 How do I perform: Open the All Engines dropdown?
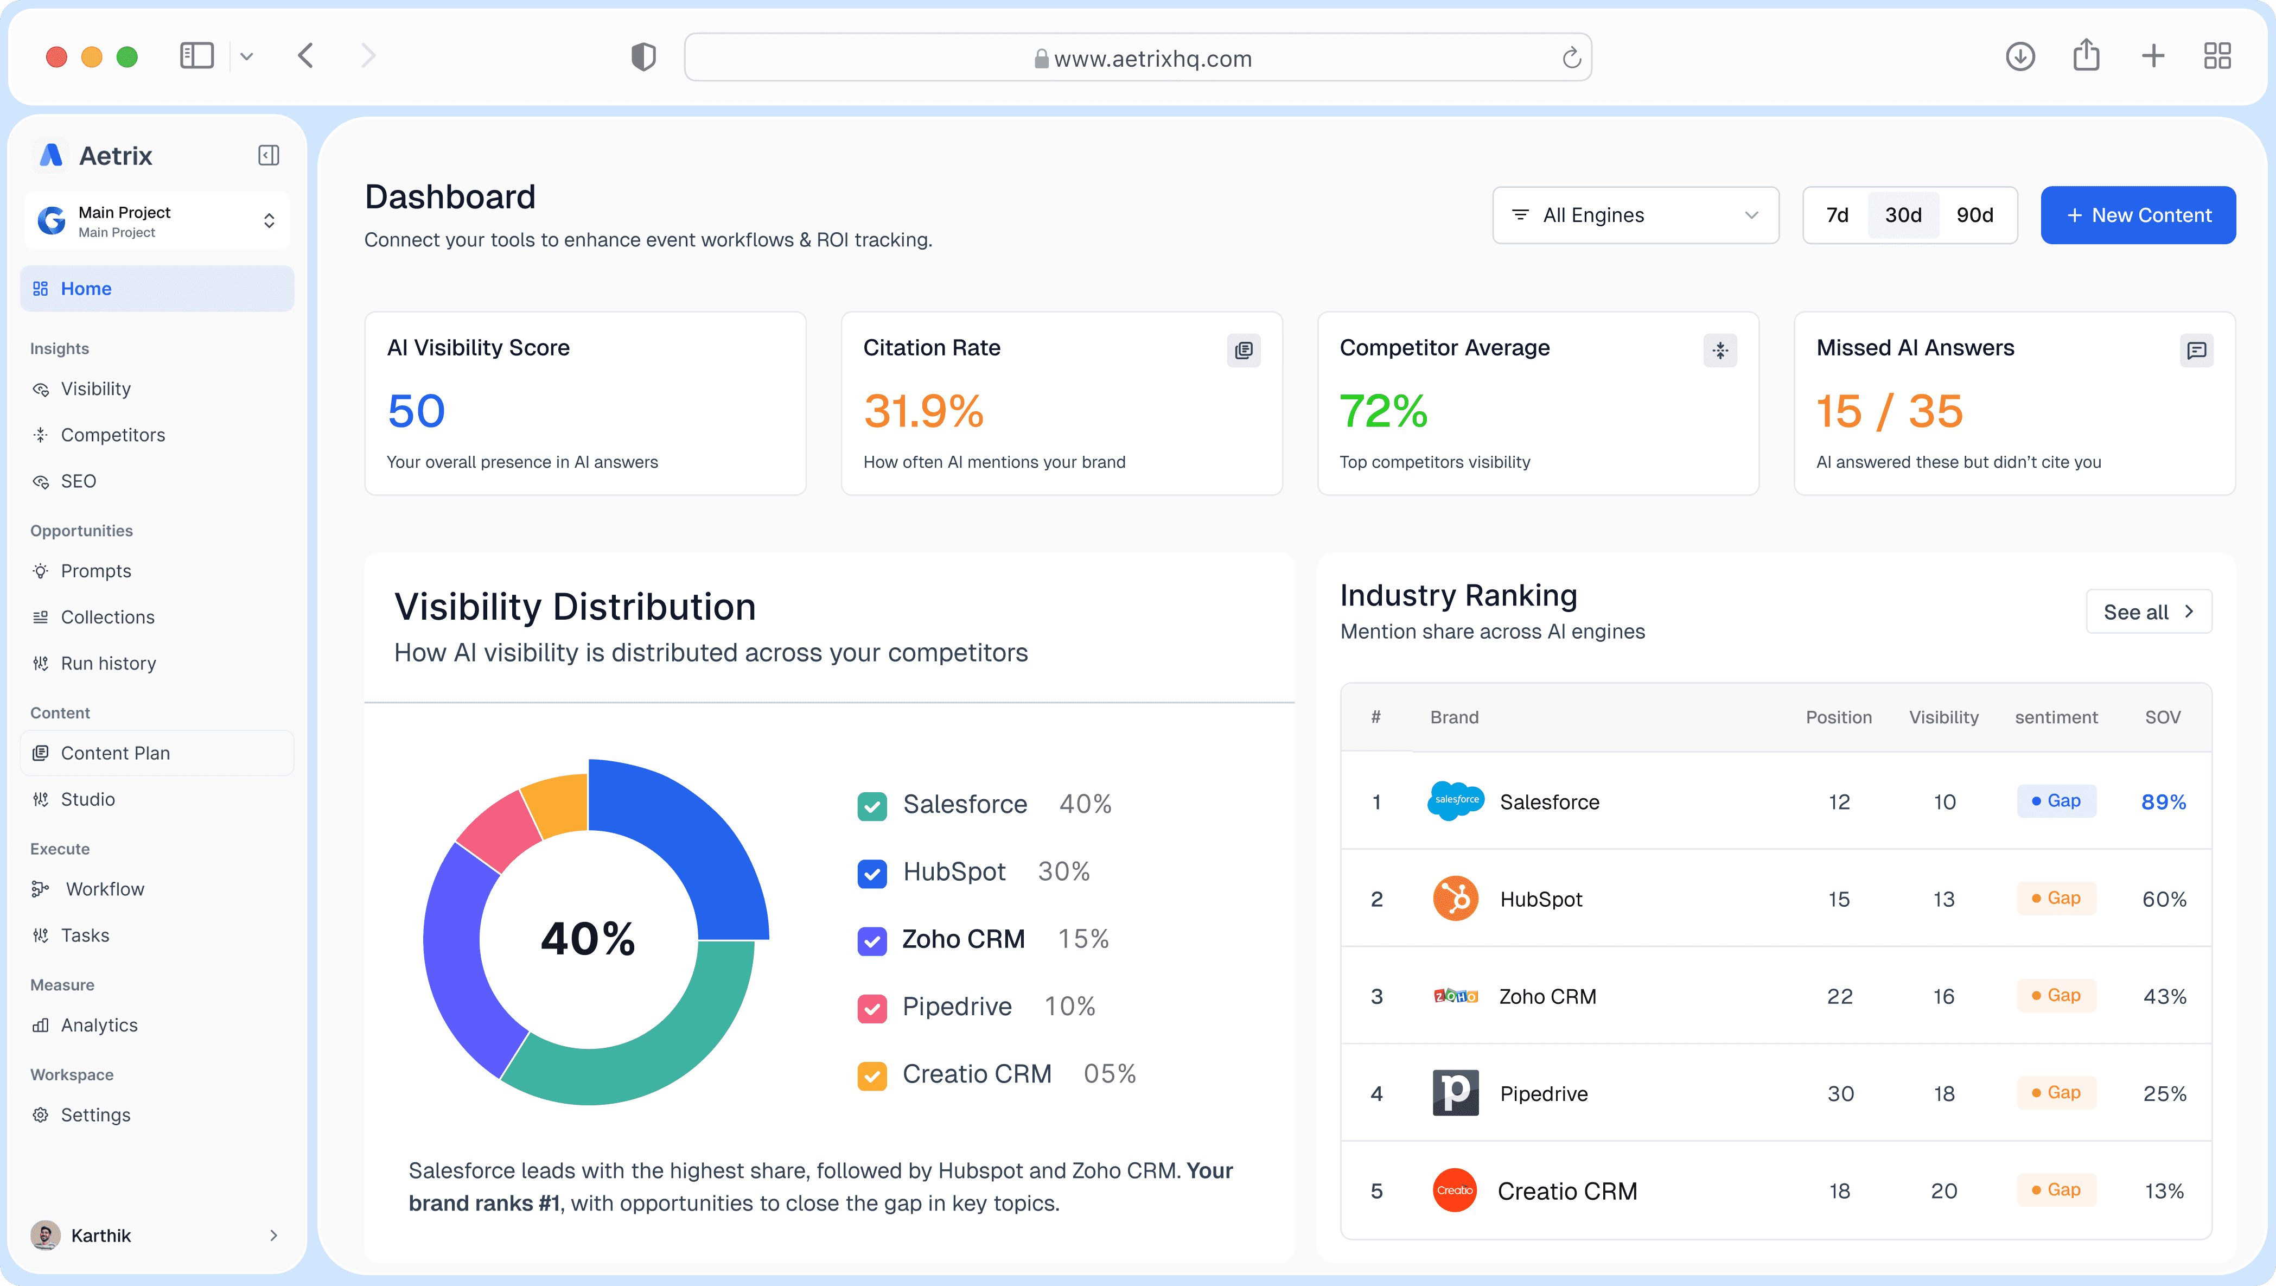(1635, 215)
